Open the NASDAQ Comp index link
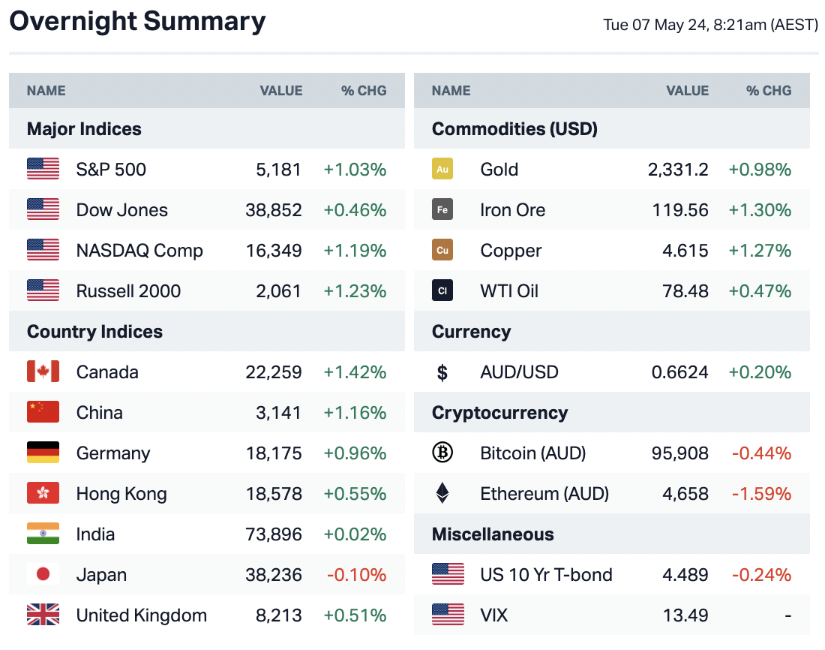This screenshot has width=825, height=650. [139, 251]
